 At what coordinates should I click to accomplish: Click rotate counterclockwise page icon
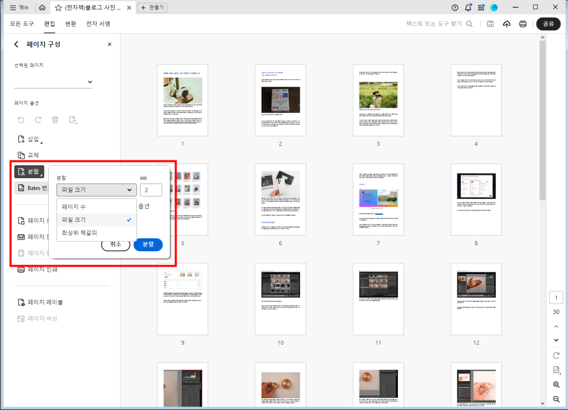click(x=21, y=119)
